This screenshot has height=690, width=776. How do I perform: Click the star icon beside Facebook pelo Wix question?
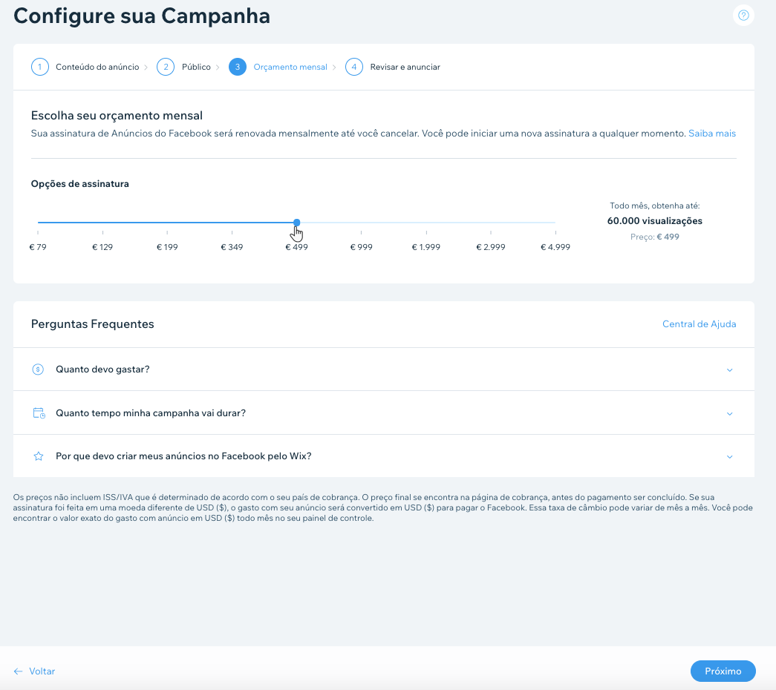(x=38, y=456)
